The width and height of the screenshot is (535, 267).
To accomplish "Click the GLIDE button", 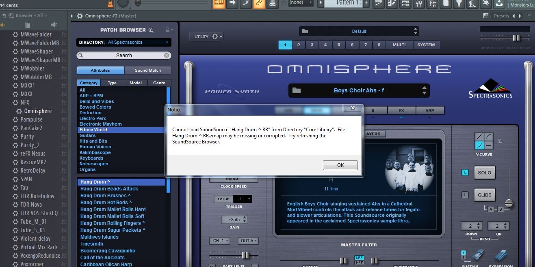I will pyautogui.click(x=485, y=195).
